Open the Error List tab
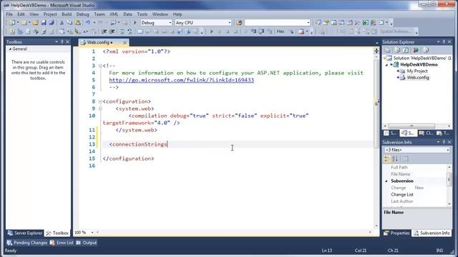This screenshot has height=257, width=458. [62, 243]
